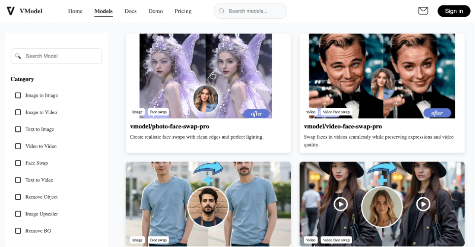Click 'video face swap' tag on hat woman card
This screenshot has width=475, height=247.
coord(336,240)
